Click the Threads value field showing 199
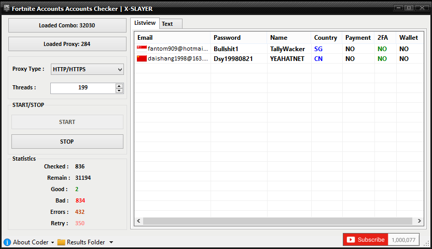Screen dimensions: 432x249 pyautogui.click(x=83, y=88)
